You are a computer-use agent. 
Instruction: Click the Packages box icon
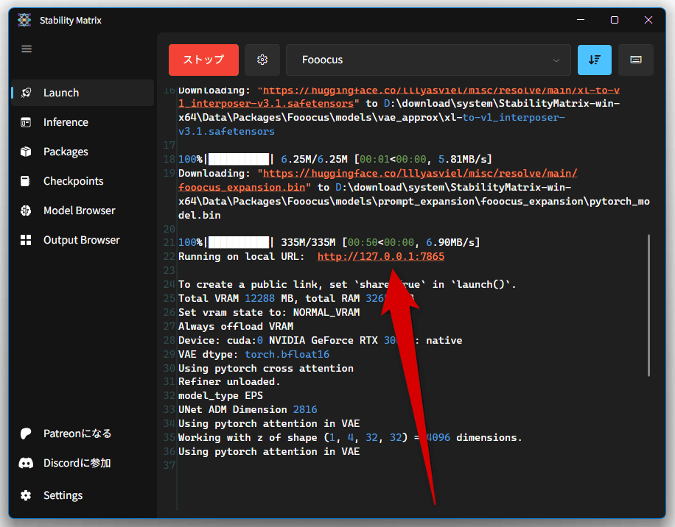pos(27,152)
